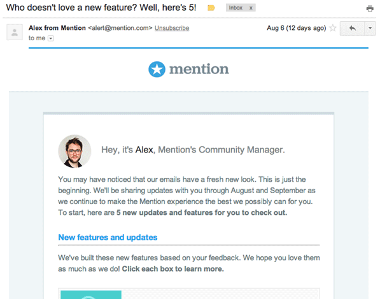Click the blue Mention star logo

click(x=157, y=69)
